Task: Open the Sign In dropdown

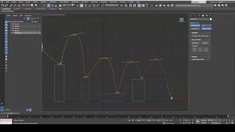Action: click(x=199, y=2)
